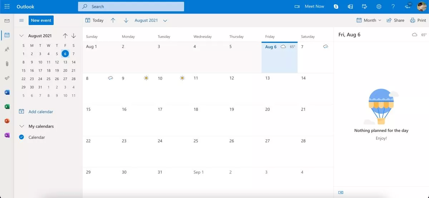The image size is (429, 198).
Task: Open the app launcher grid
Action: (x=7, y=6)
